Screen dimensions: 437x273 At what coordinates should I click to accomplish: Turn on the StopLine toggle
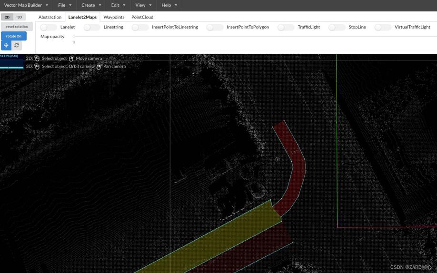click(x=337, y=27)
